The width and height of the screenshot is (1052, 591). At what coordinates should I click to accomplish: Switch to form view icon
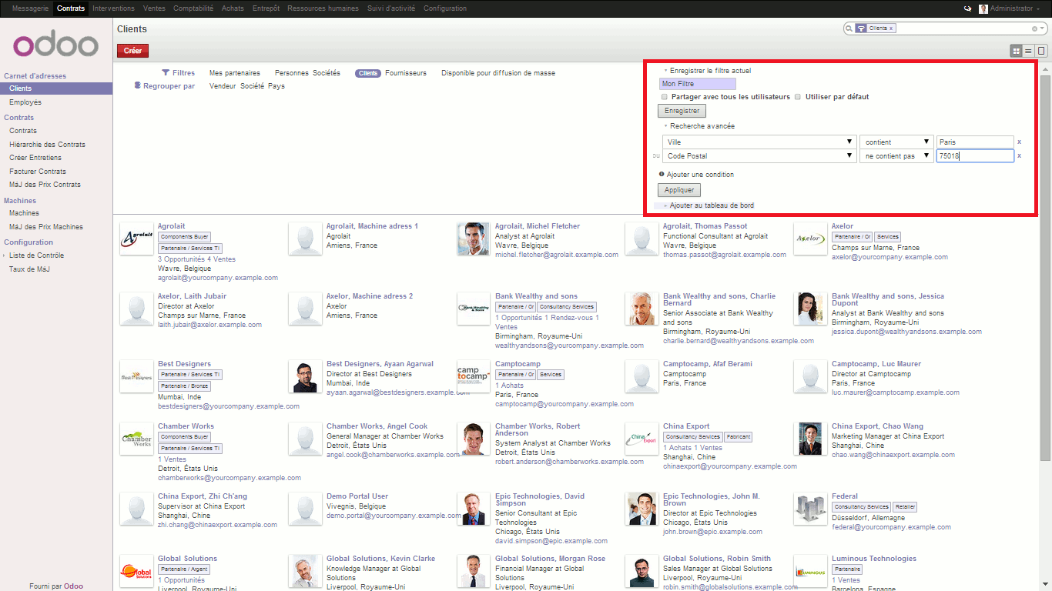point(1041,50)
